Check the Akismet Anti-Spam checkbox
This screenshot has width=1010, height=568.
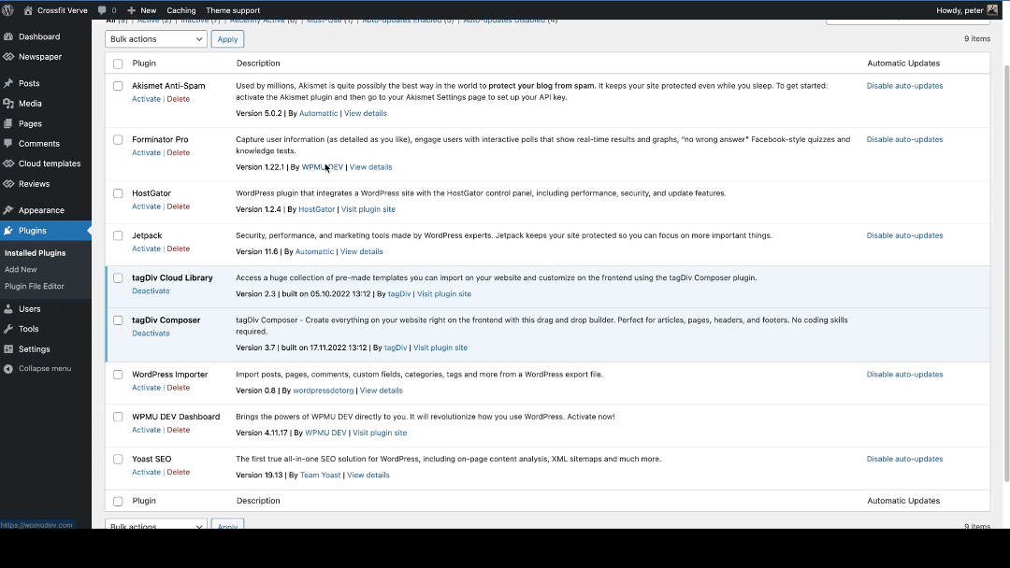click(118, 86)
